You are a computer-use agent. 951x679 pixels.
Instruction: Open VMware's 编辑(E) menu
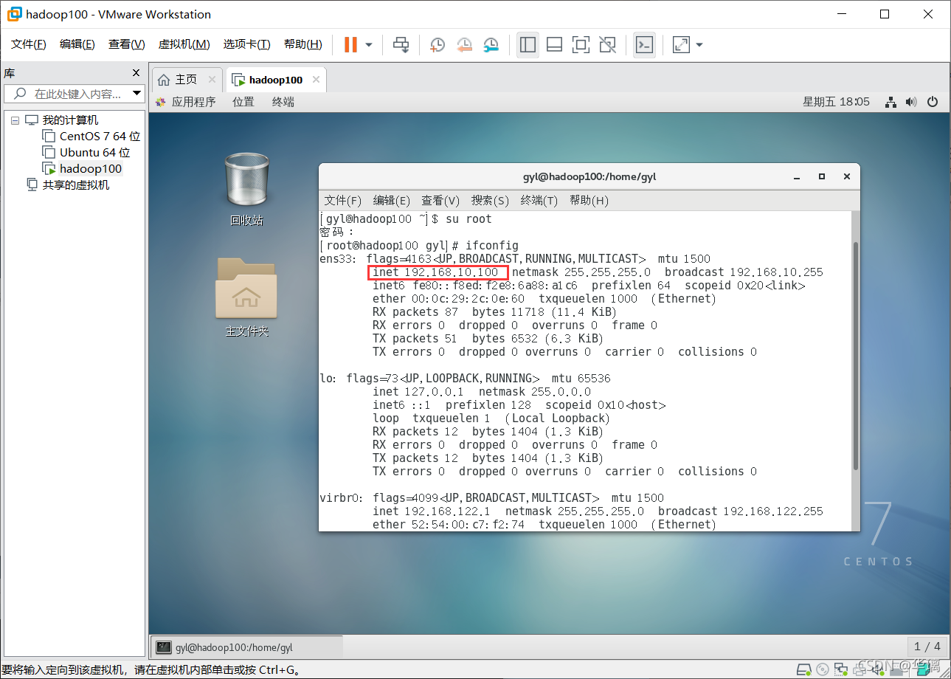point(77,44)
